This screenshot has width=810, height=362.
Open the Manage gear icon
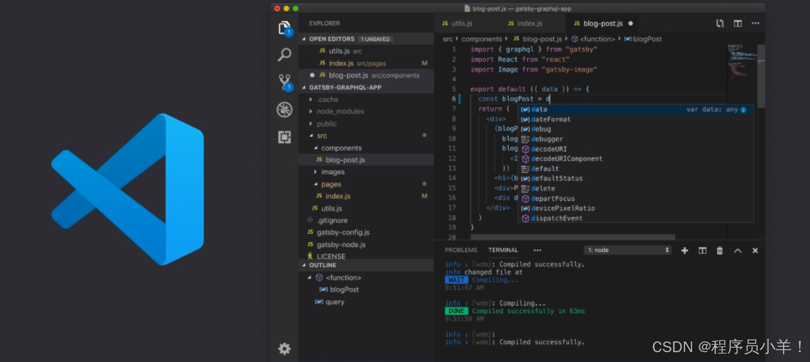point(285,349)
